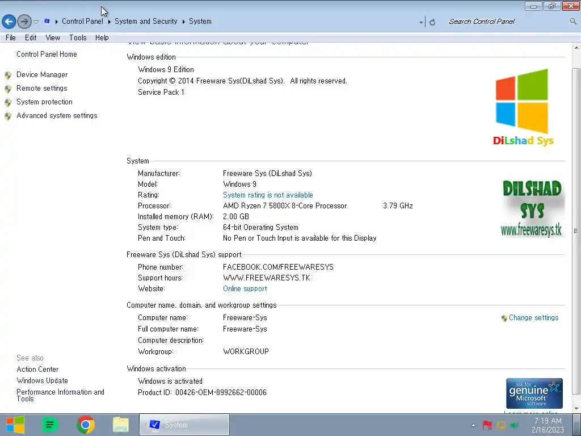Go to Control Panel Home
This screenshot has width=581, height=436.
pyautogui.click(x=47, y=54)
